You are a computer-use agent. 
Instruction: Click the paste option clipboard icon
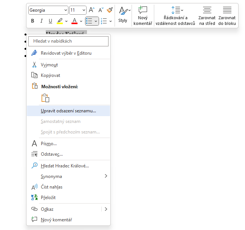pos(45,98)
